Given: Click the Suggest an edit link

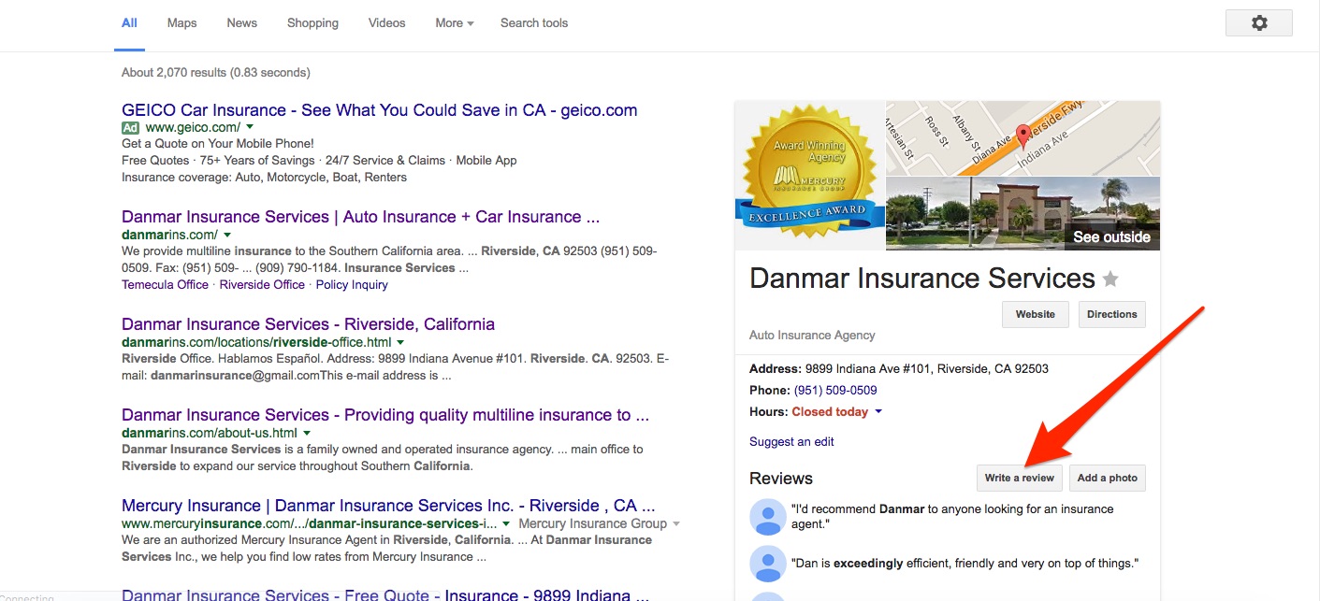Looking at the screenshot, I should point(791,441).
